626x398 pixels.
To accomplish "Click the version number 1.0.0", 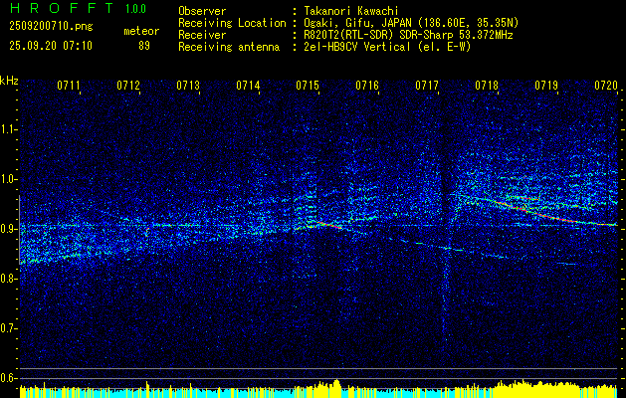I will 135,8.
